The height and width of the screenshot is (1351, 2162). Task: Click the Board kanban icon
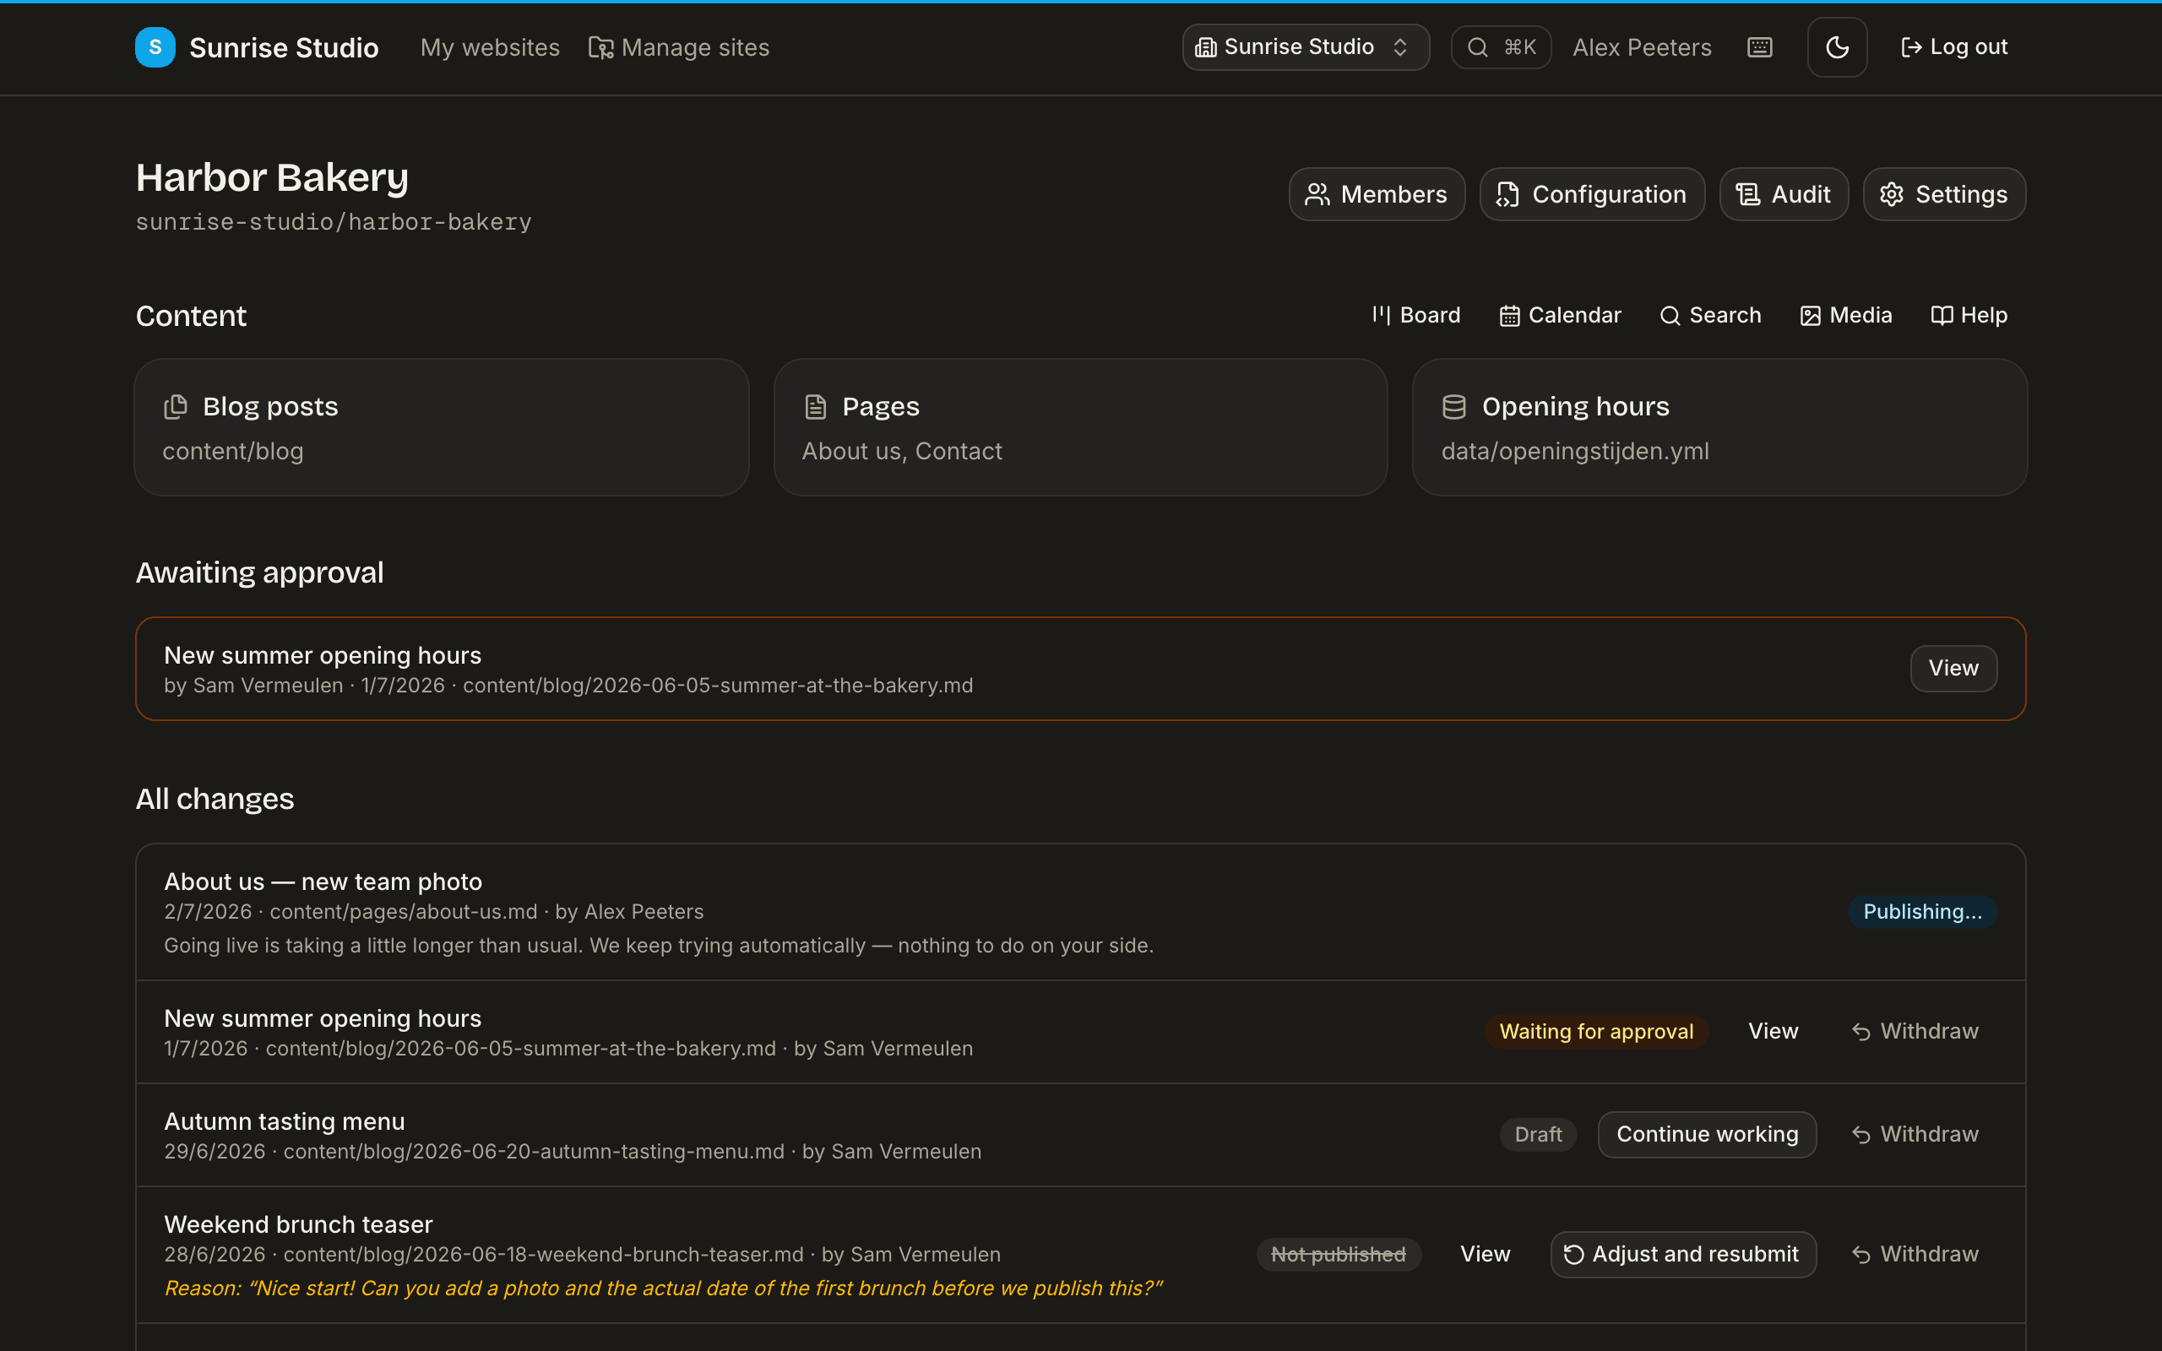pos(1381,316)
